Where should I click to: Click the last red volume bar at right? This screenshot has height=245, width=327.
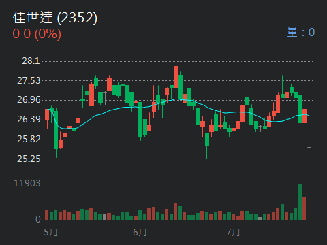click(305, 209)
